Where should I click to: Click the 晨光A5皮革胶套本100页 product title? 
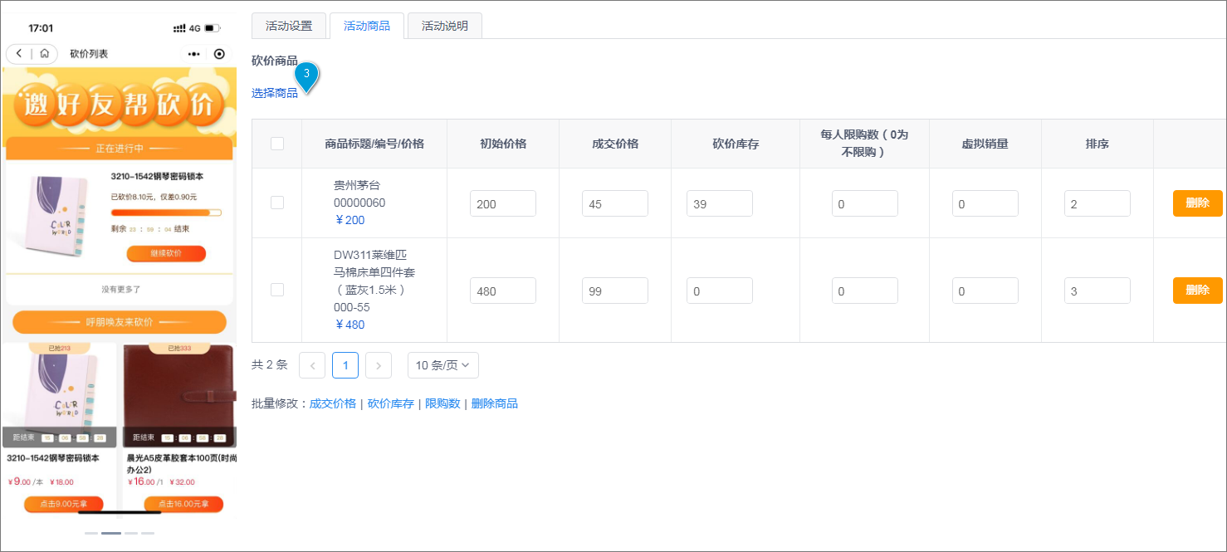181,463
